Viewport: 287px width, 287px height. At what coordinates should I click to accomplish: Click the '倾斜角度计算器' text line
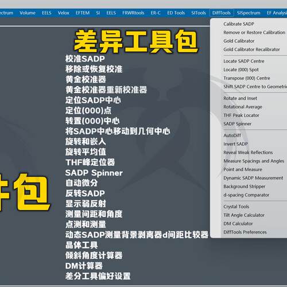point(94,255)
